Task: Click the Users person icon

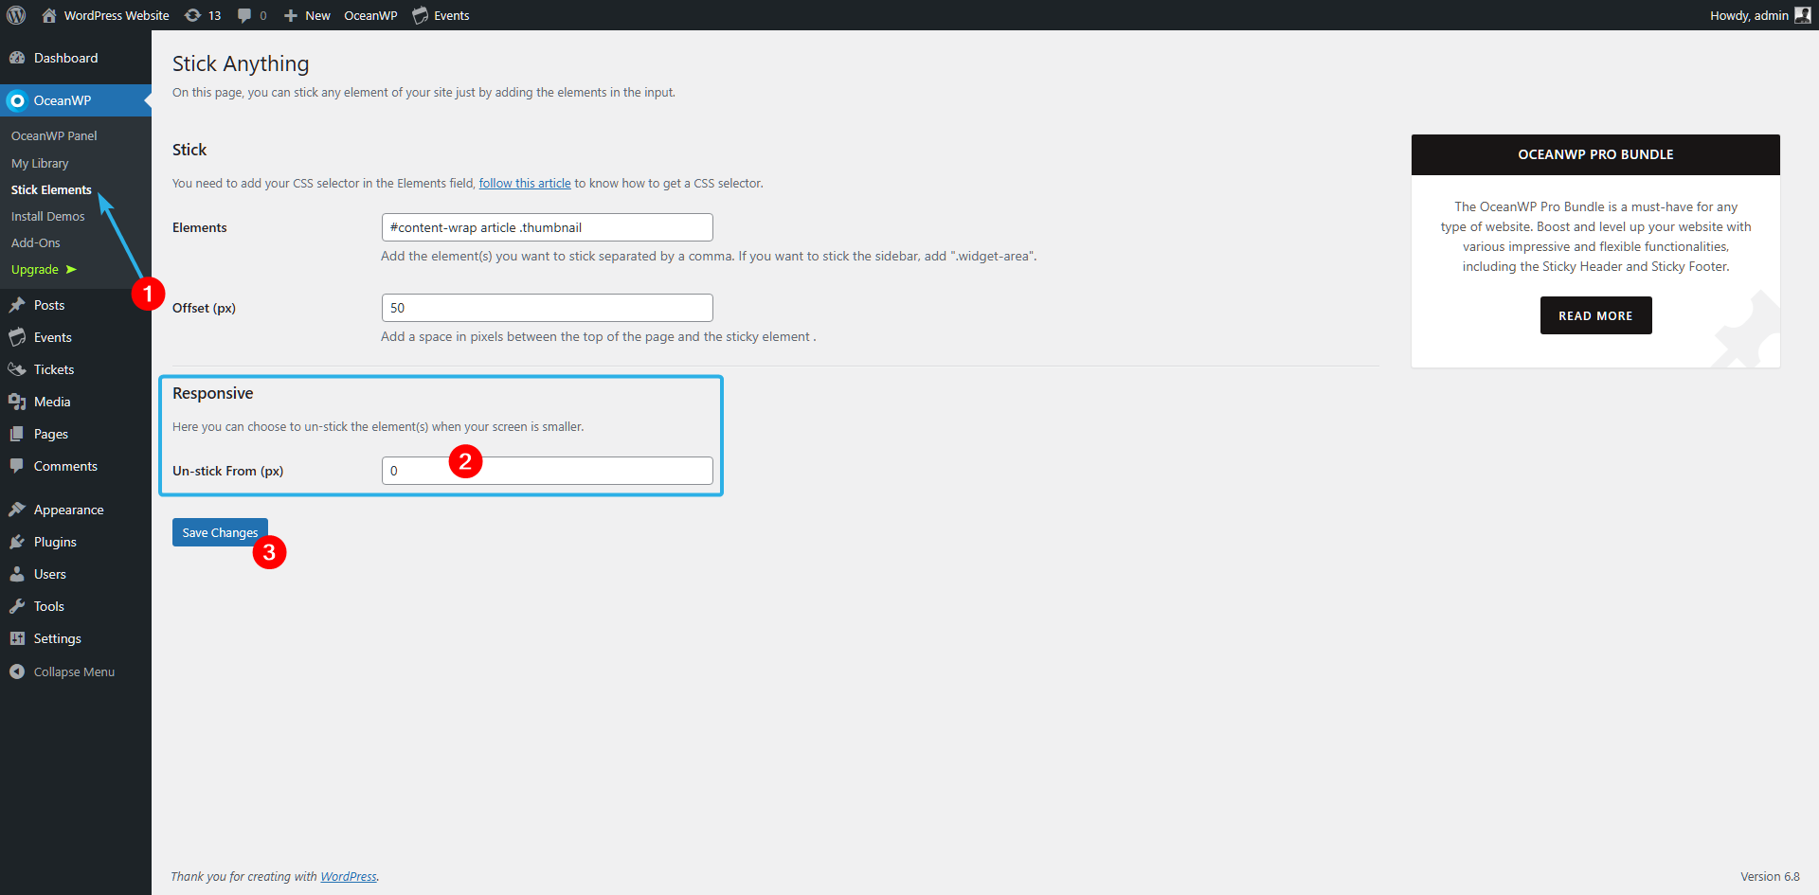Action: point(17,574)
